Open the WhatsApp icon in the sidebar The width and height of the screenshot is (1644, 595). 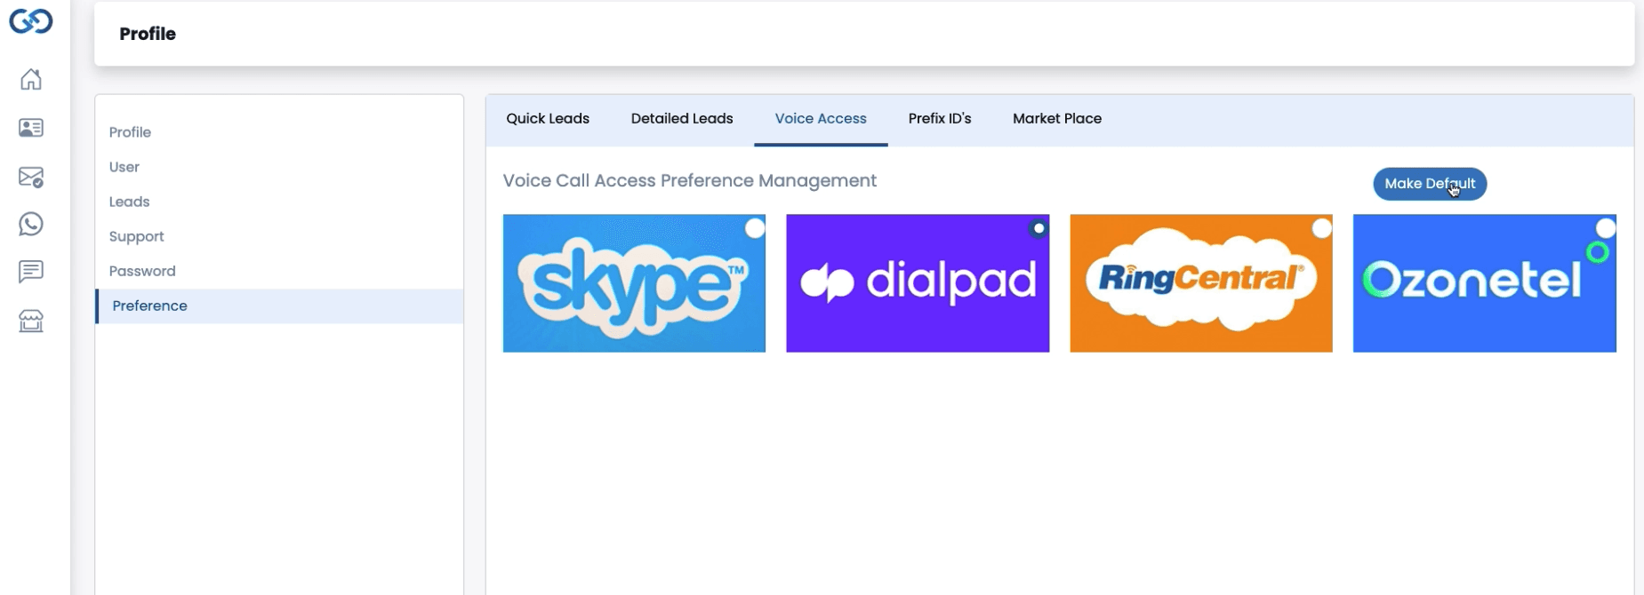click(31, 224)
